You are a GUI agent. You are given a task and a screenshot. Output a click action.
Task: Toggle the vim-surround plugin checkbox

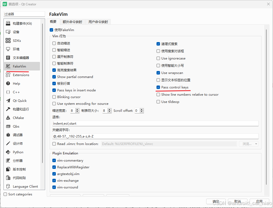point(54,187)
